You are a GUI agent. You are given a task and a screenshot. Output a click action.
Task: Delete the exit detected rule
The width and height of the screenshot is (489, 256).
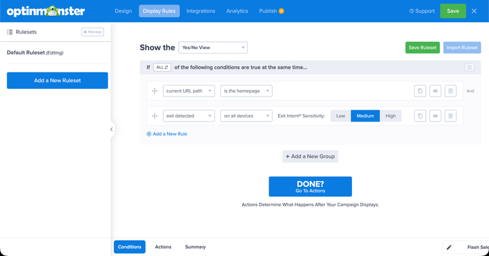coord(451,116)
